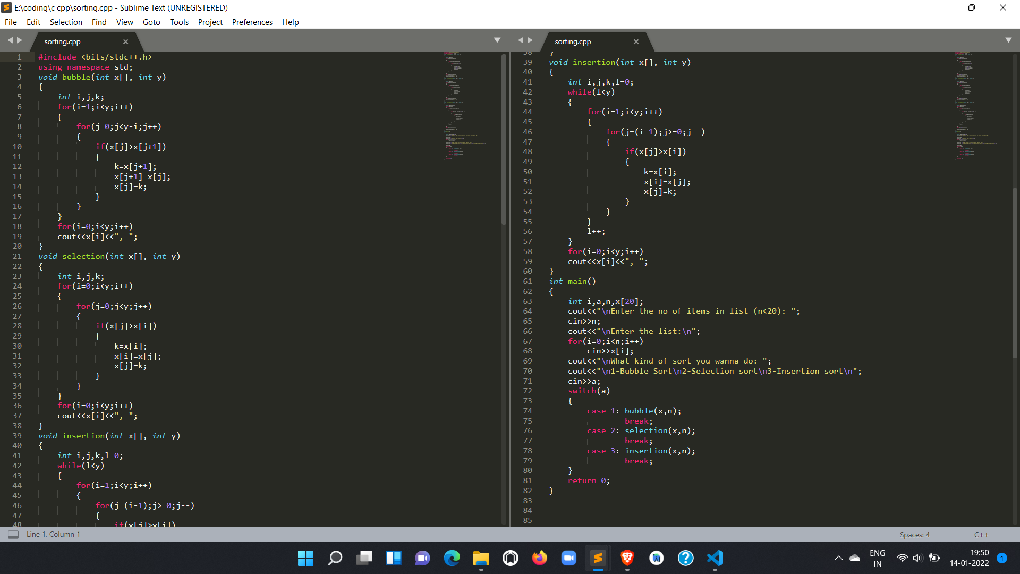
Task: Click the side bar toggle icon in status bar
Action: click(x=13, y=534)
